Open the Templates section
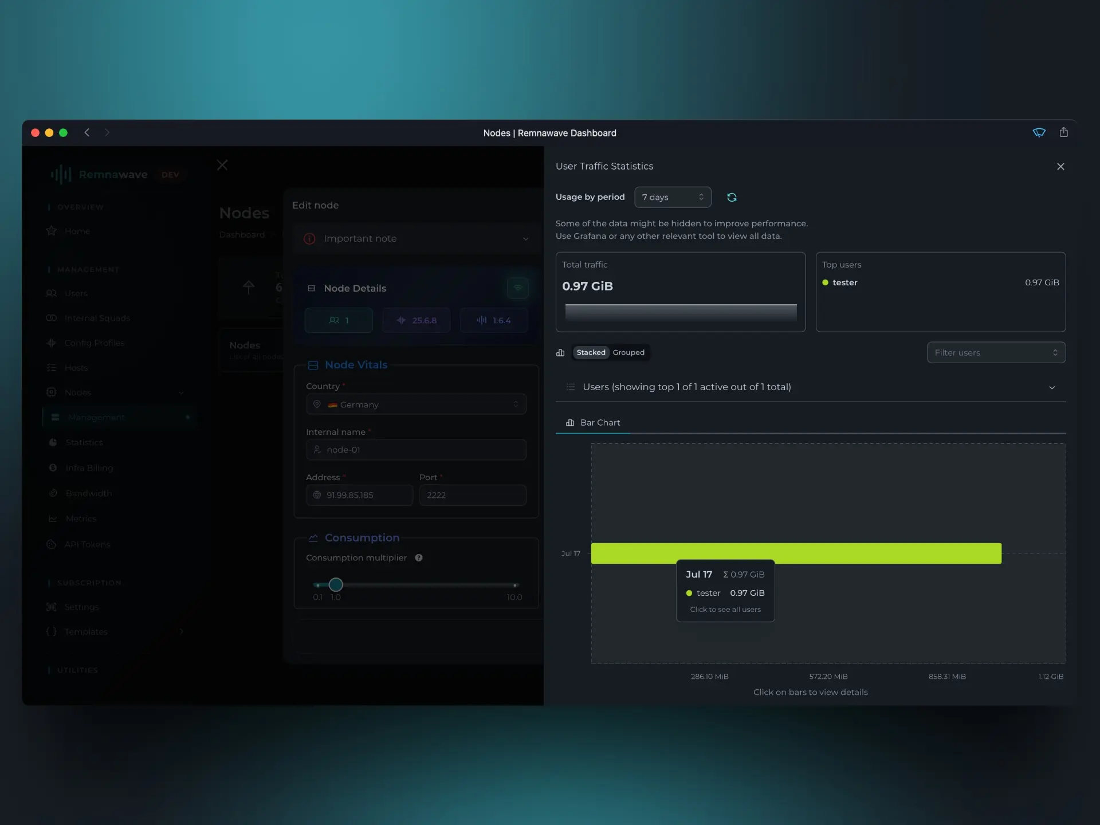Image resolution: width=1100 pixels, height=825 pixels. 85,632
